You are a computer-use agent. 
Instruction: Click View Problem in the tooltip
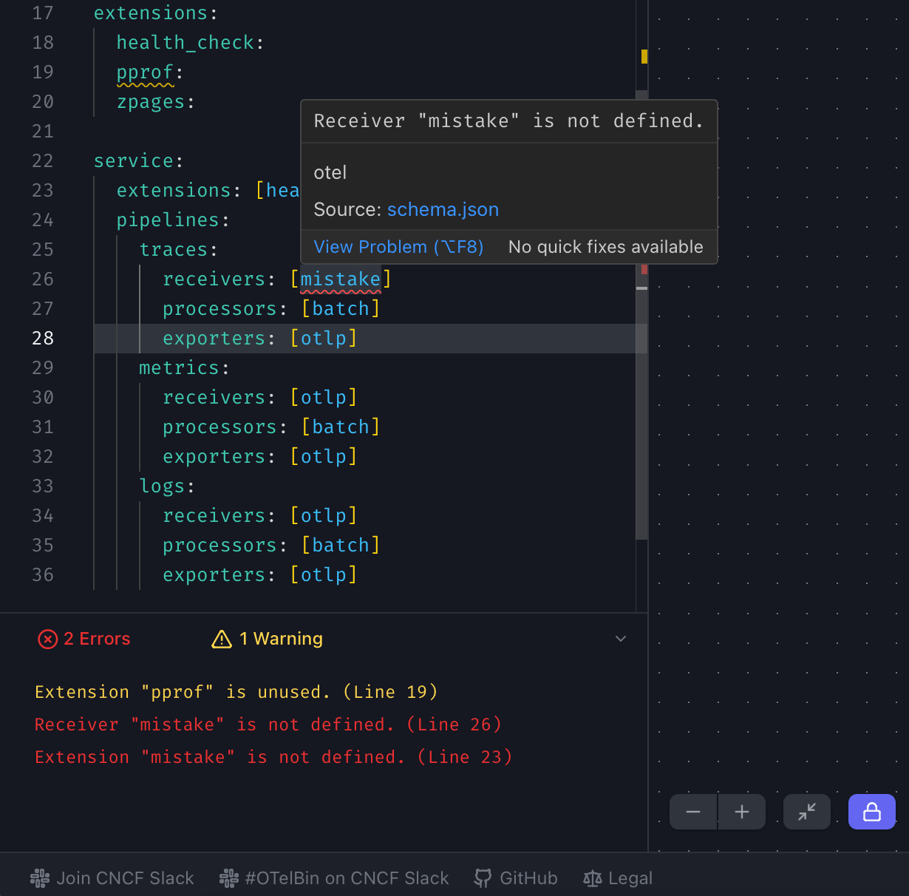click(x=398, y=247)
